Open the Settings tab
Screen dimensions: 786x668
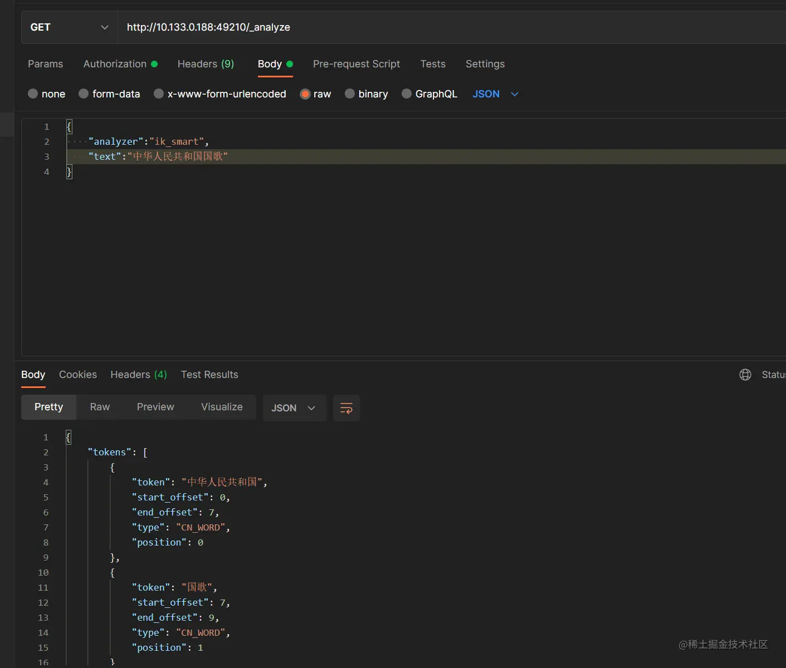(485, 64)
